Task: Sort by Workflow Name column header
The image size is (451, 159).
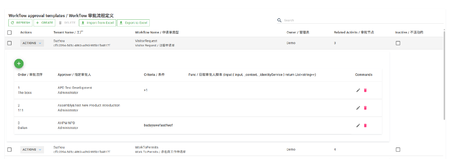Action: pyautogui.click(x=157, y=32)
